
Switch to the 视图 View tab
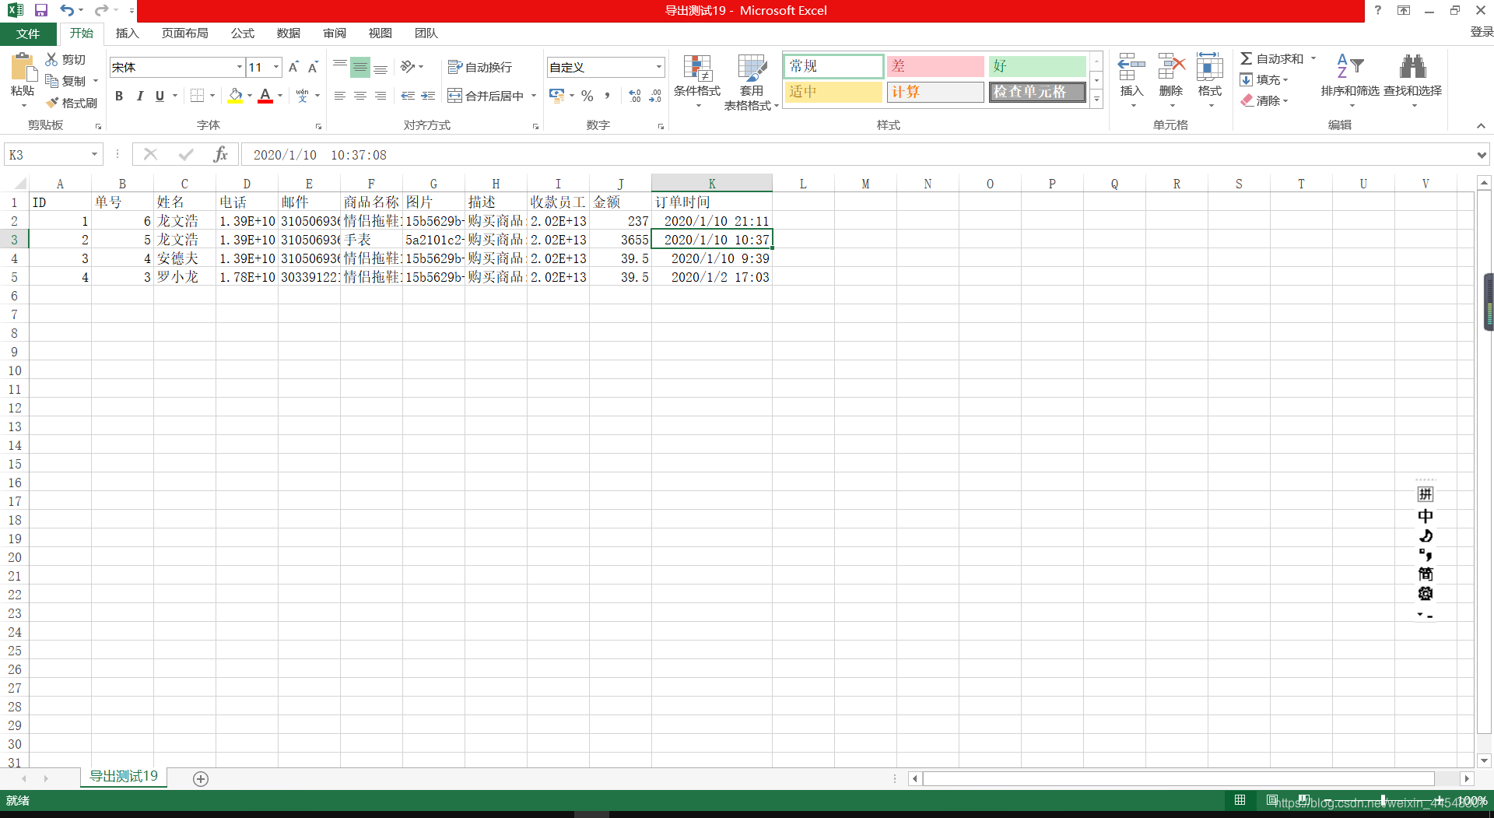381,33
